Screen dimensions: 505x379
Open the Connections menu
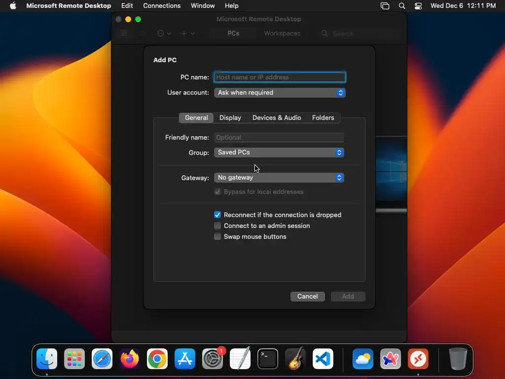pos(162,6)
